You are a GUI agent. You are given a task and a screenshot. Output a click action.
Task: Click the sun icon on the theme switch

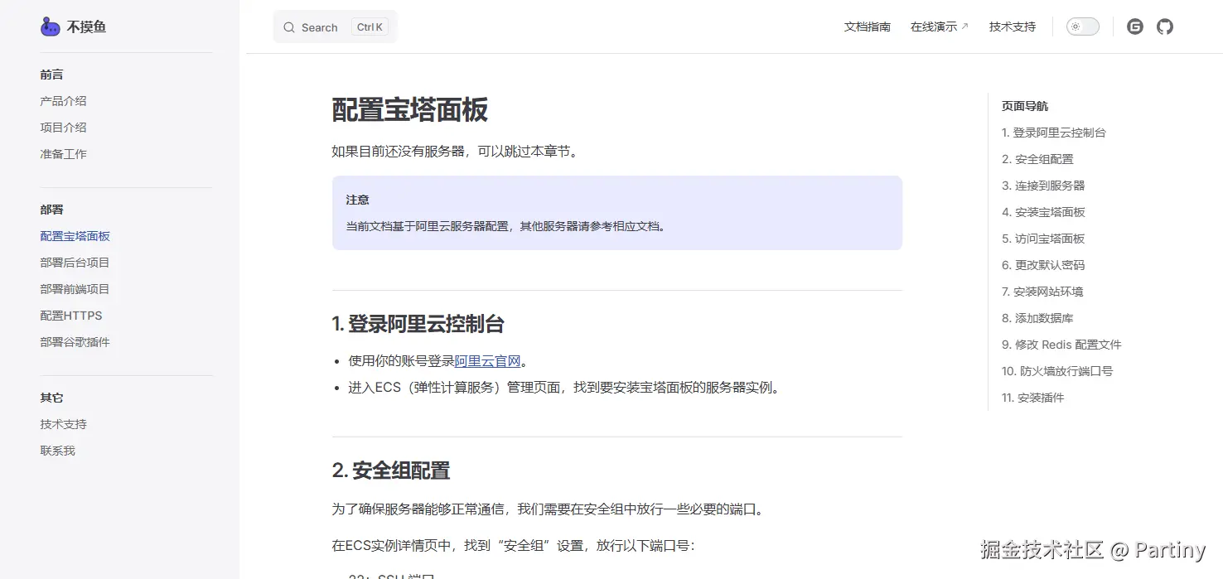tap(1075, 26)
